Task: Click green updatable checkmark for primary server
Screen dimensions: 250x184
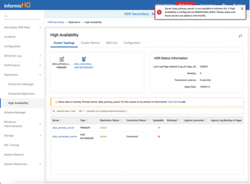Action: 159,127
